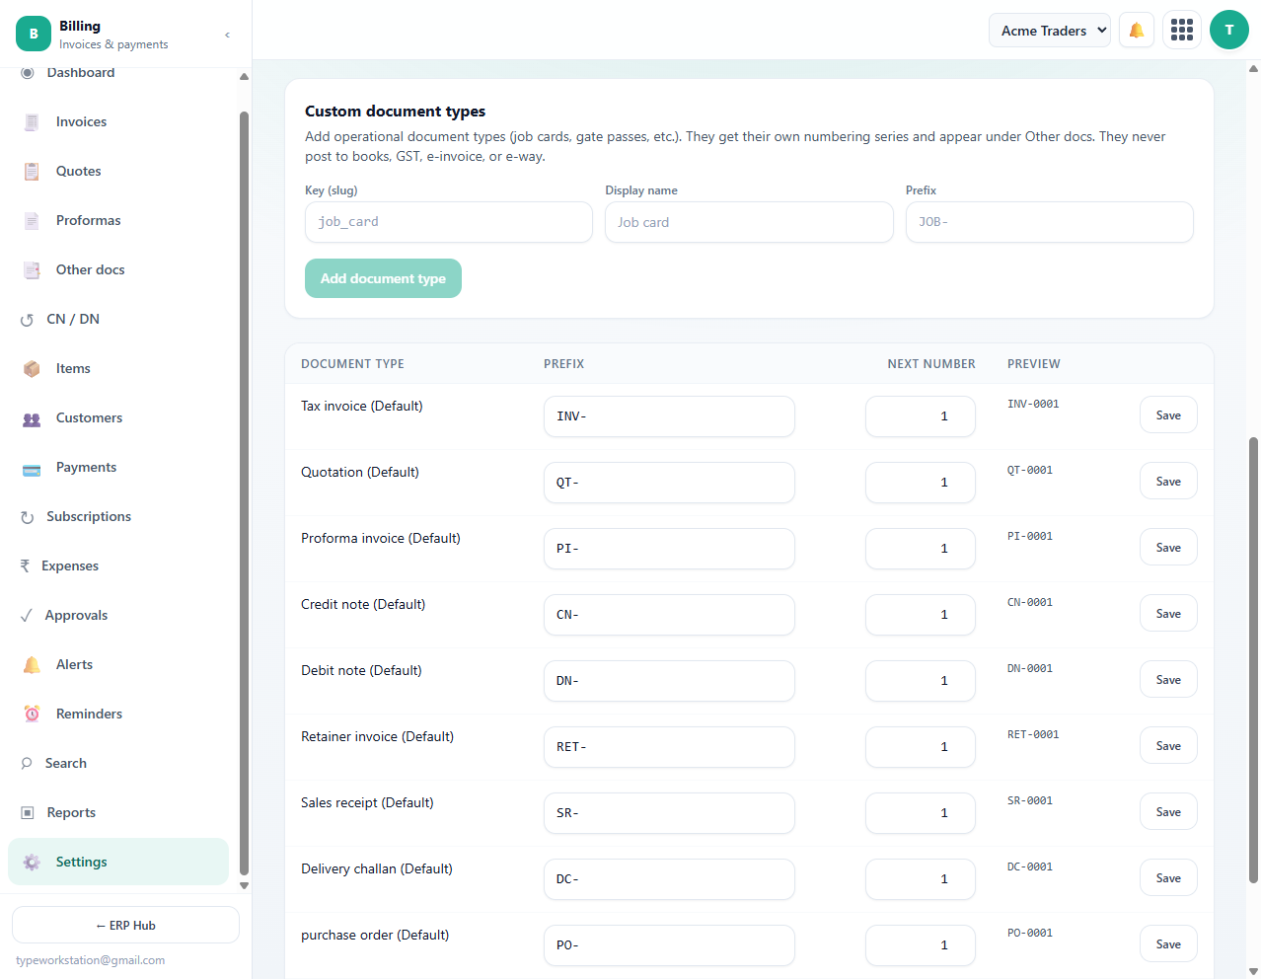Click the main page scrollbar thumb

tap(1253, 659)
